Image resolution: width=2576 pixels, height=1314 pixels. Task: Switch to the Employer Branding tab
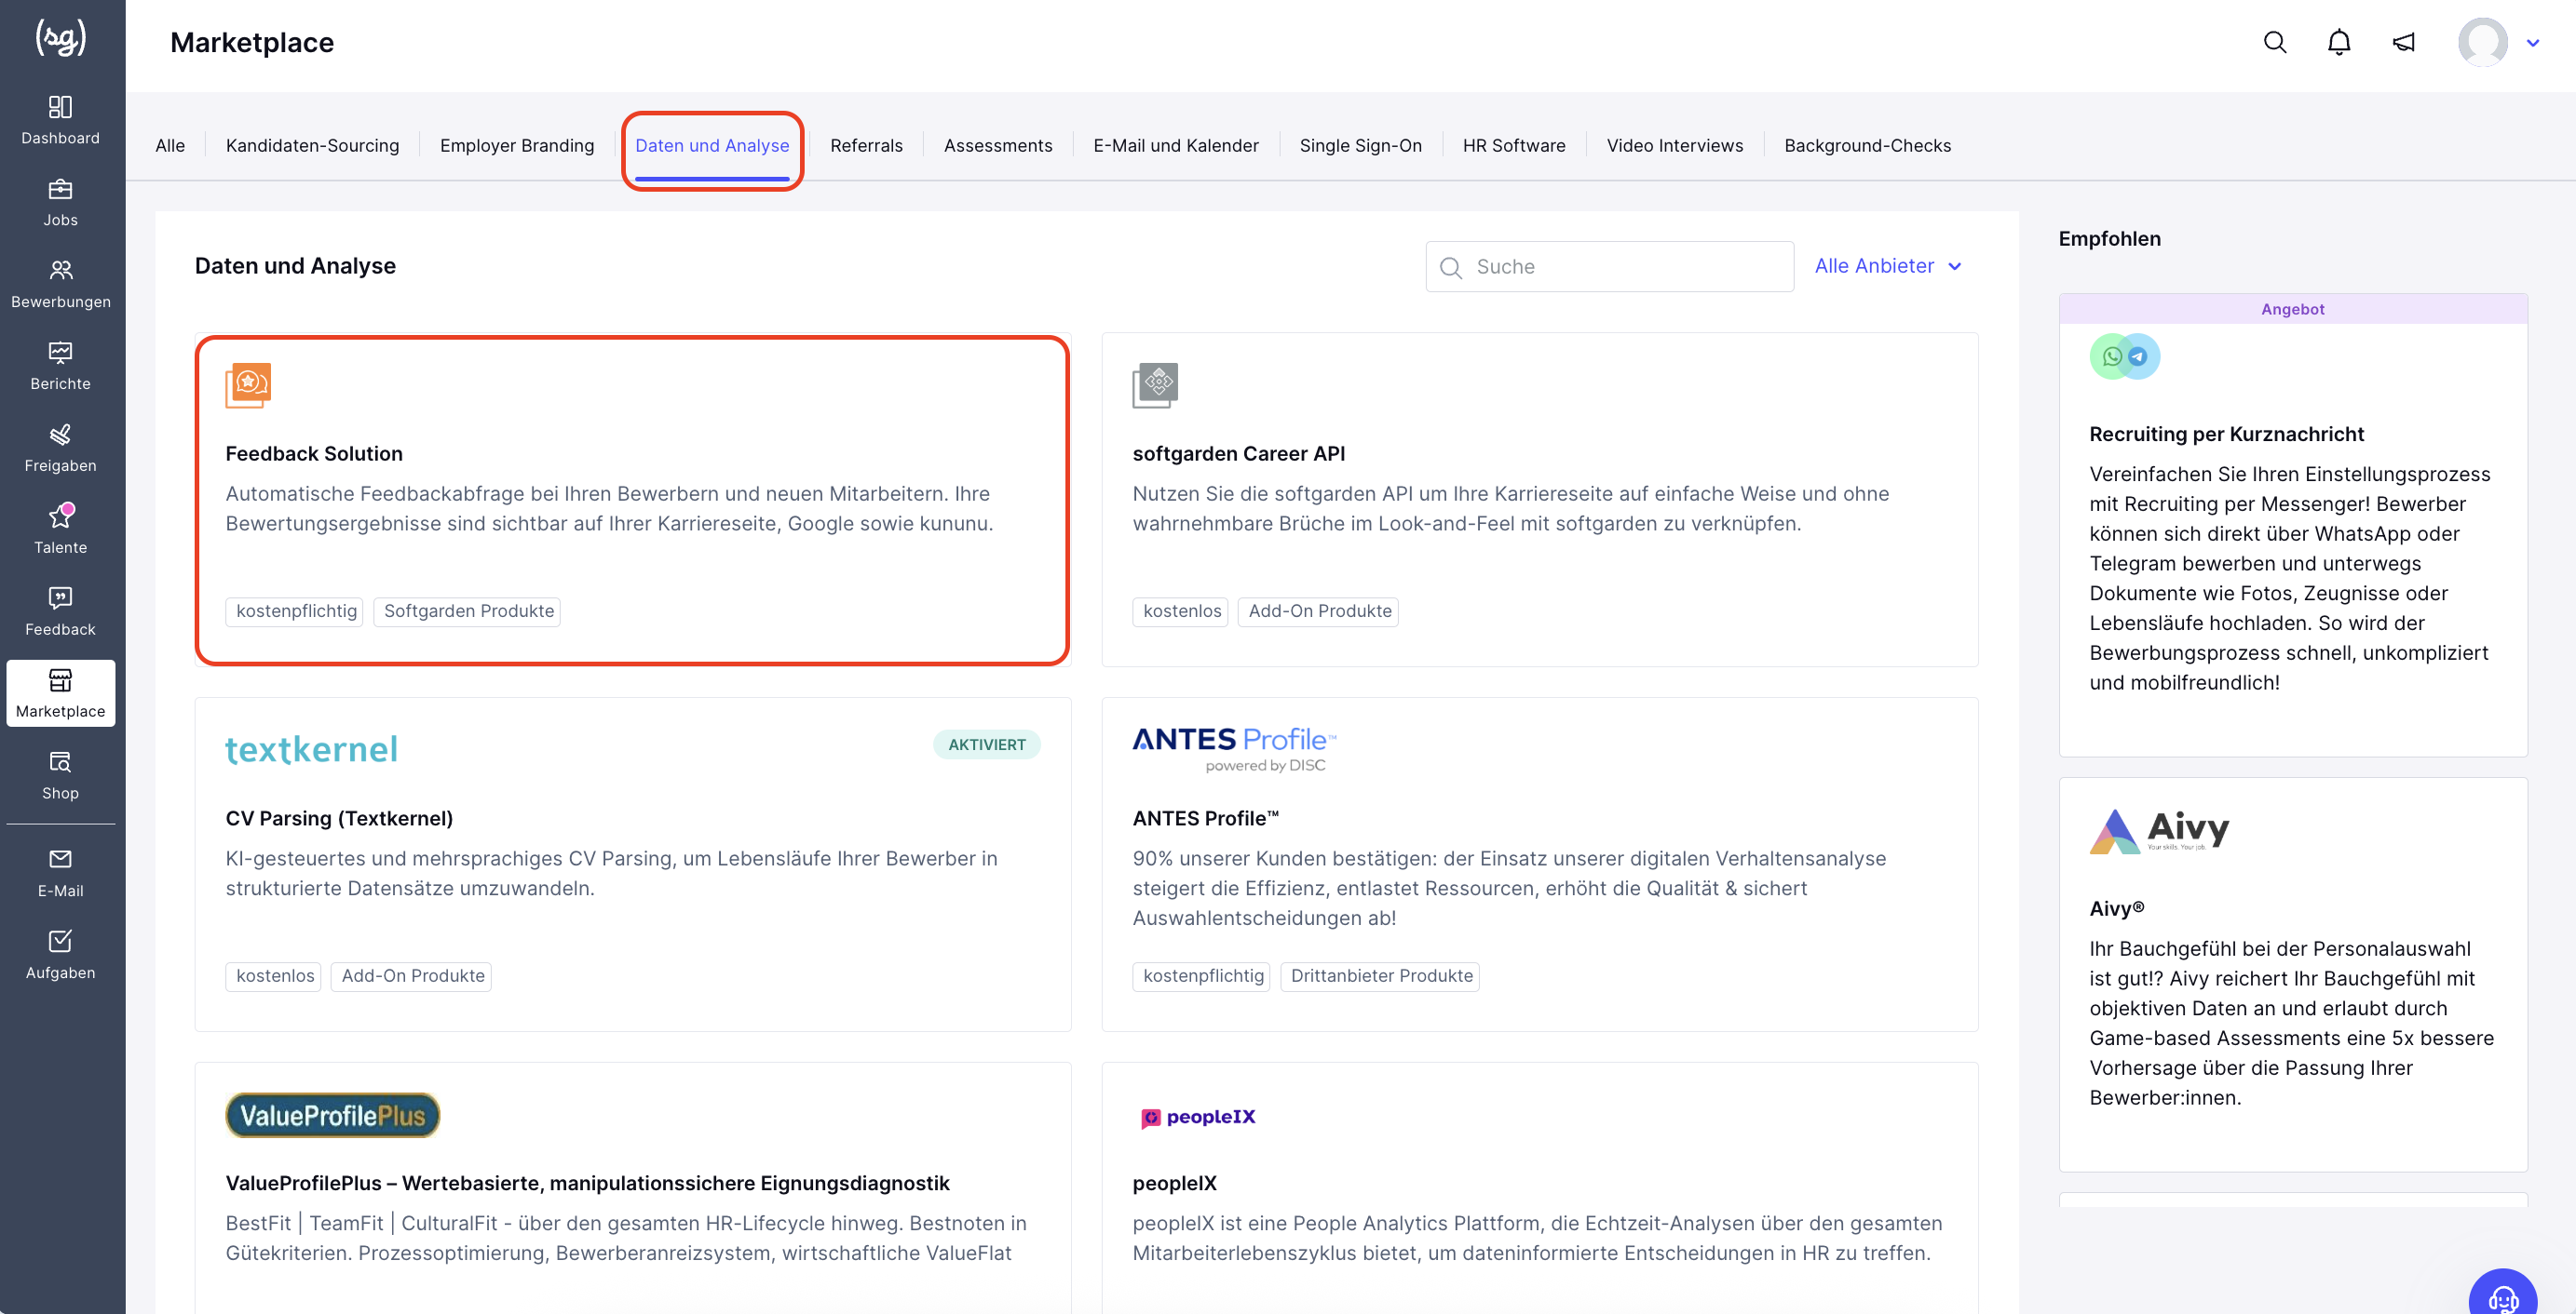tap(517, 146)
